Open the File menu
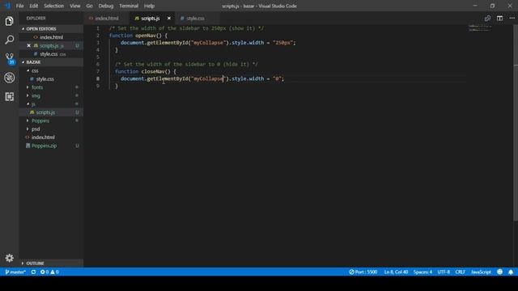The height and width of the screenshot is (291, 518). point(19,6)
